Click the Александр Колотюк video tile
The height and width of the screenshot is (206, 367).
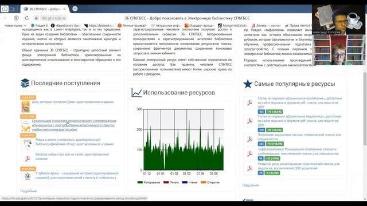click(x=339, y=19)
